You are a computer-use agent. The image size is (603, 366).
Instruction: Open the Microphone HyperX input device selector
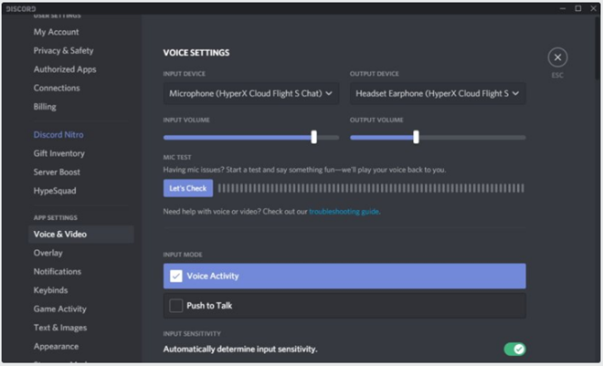coord(251,93)
